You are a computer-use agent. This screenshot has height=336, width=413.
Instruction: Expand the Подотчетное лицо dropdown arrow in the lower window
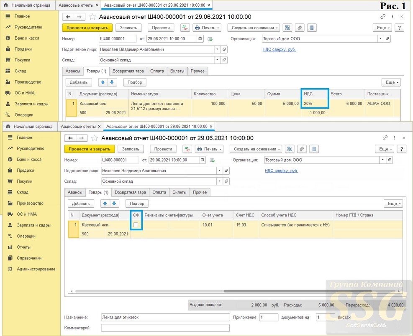pyautogui.click(x=219, y=171)
